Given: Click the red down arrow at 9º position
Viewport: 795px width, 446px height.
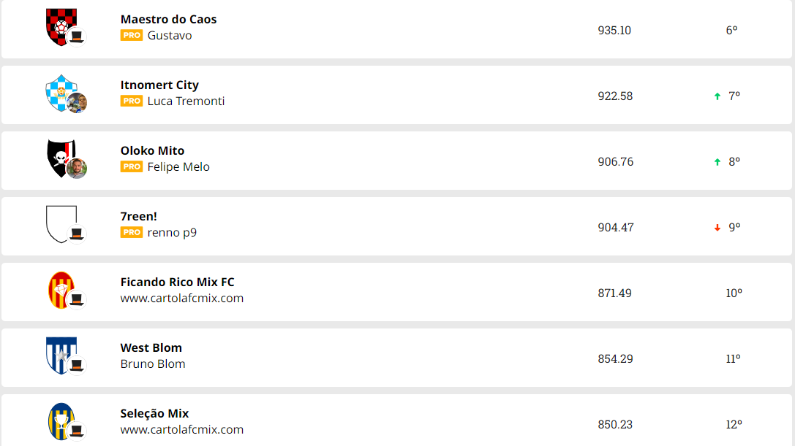Looking at the screenshot, I should coord(717,228).
